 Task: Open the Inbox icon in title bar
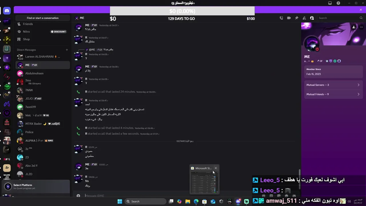[x=330, y=3]
